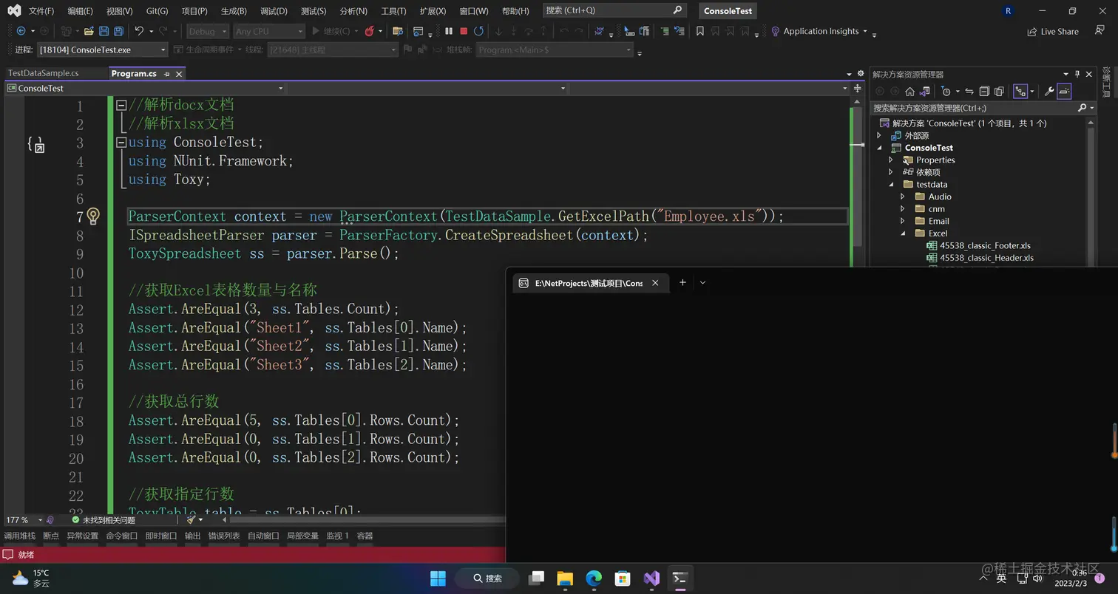Click the Save file toolbar icon
The width and height of the screenshot is (1118, 594).
click(104, 31)
